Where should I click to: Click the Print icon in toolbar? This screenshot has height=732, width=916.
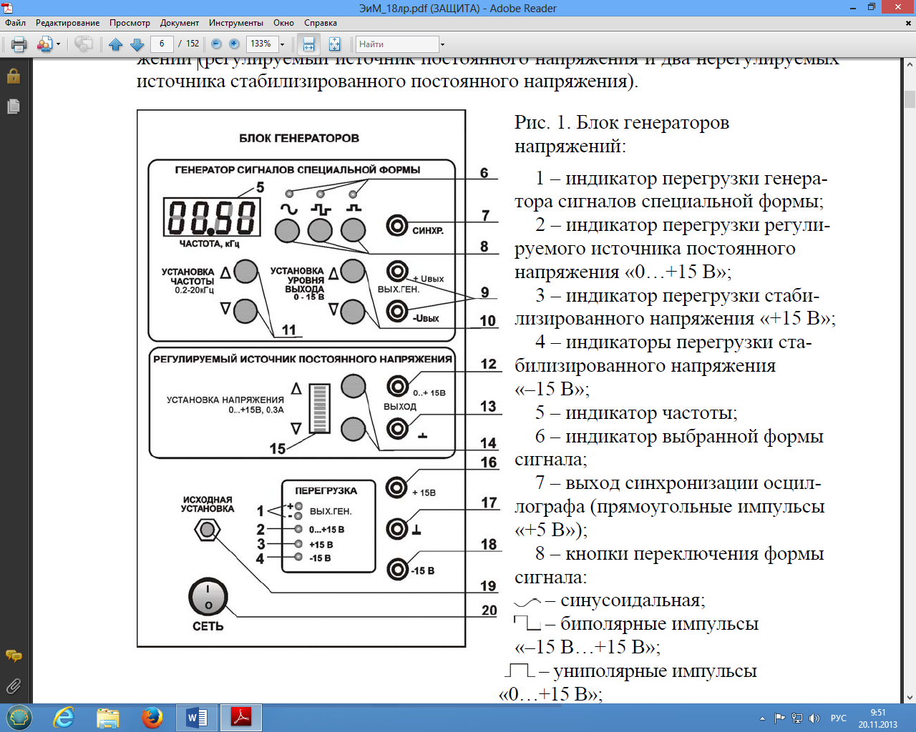click(x=19, y=44)
